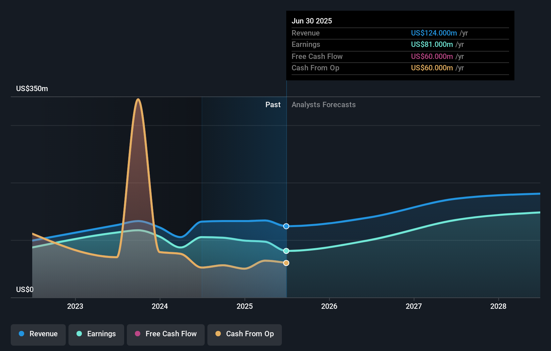Toggle the Earnings series visibility

coord(96,334)
